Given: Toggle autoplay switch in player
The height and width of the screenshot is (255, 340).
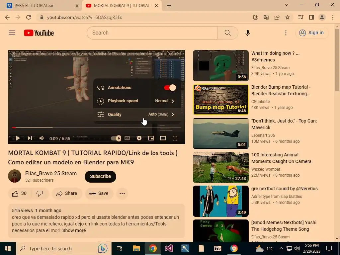Looking at the screenshot, I should coord(116,138).
